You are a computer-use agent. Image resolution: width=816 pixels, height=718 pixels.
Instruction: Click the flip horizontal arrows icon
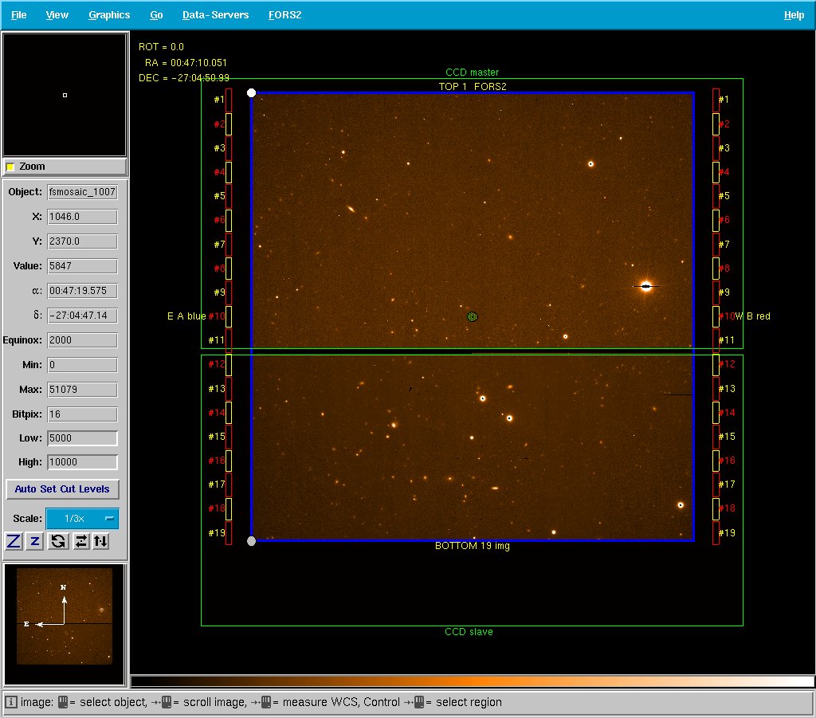tap(80, 542)
